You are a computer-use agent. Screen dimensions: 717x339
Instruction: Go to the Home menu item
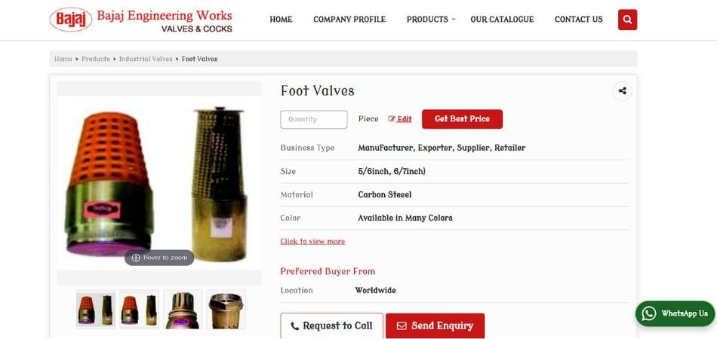(281, 20)
